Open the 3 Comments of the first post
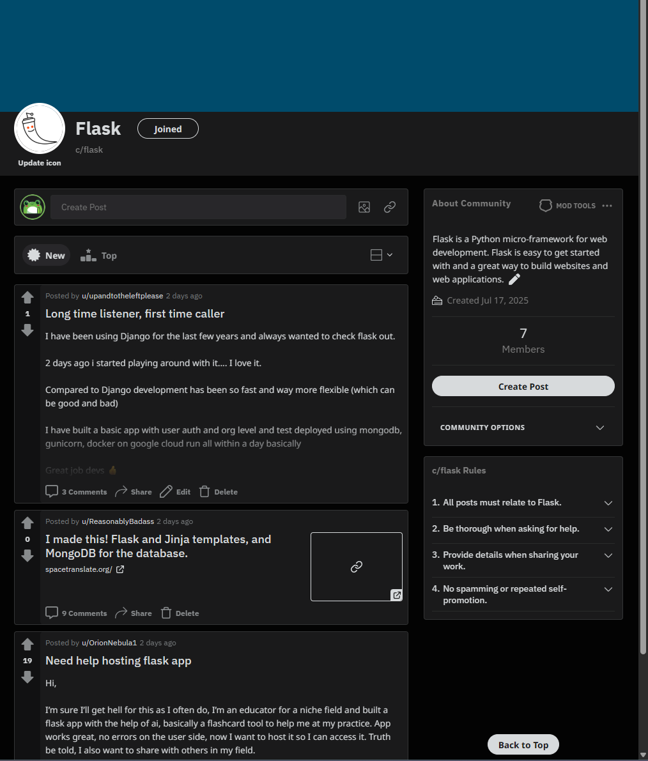 (x=76, y=491)
